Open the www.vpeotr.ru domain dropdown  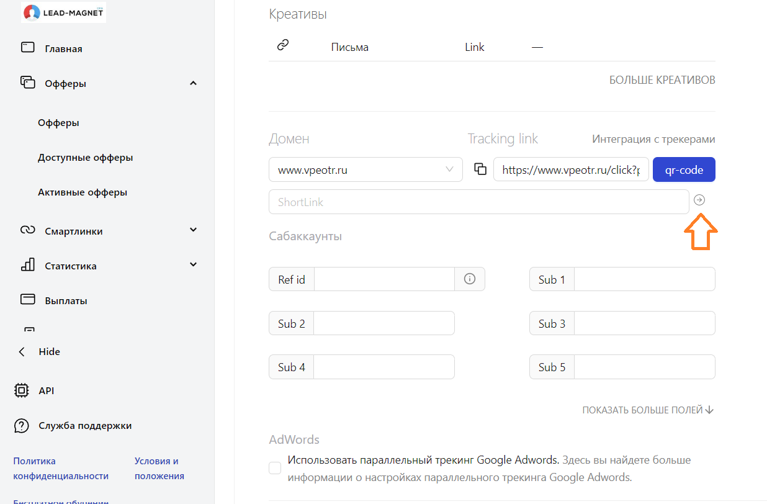(366, 169)
